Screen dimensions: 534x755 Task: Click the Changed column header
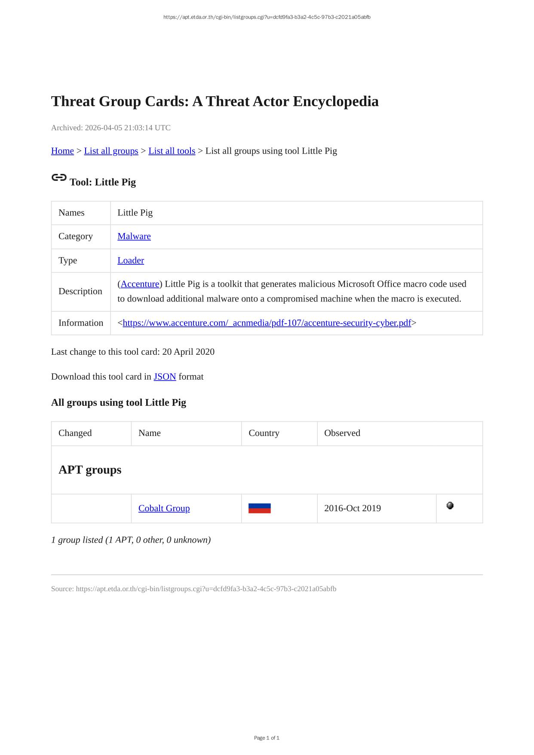tap(75, 433)
